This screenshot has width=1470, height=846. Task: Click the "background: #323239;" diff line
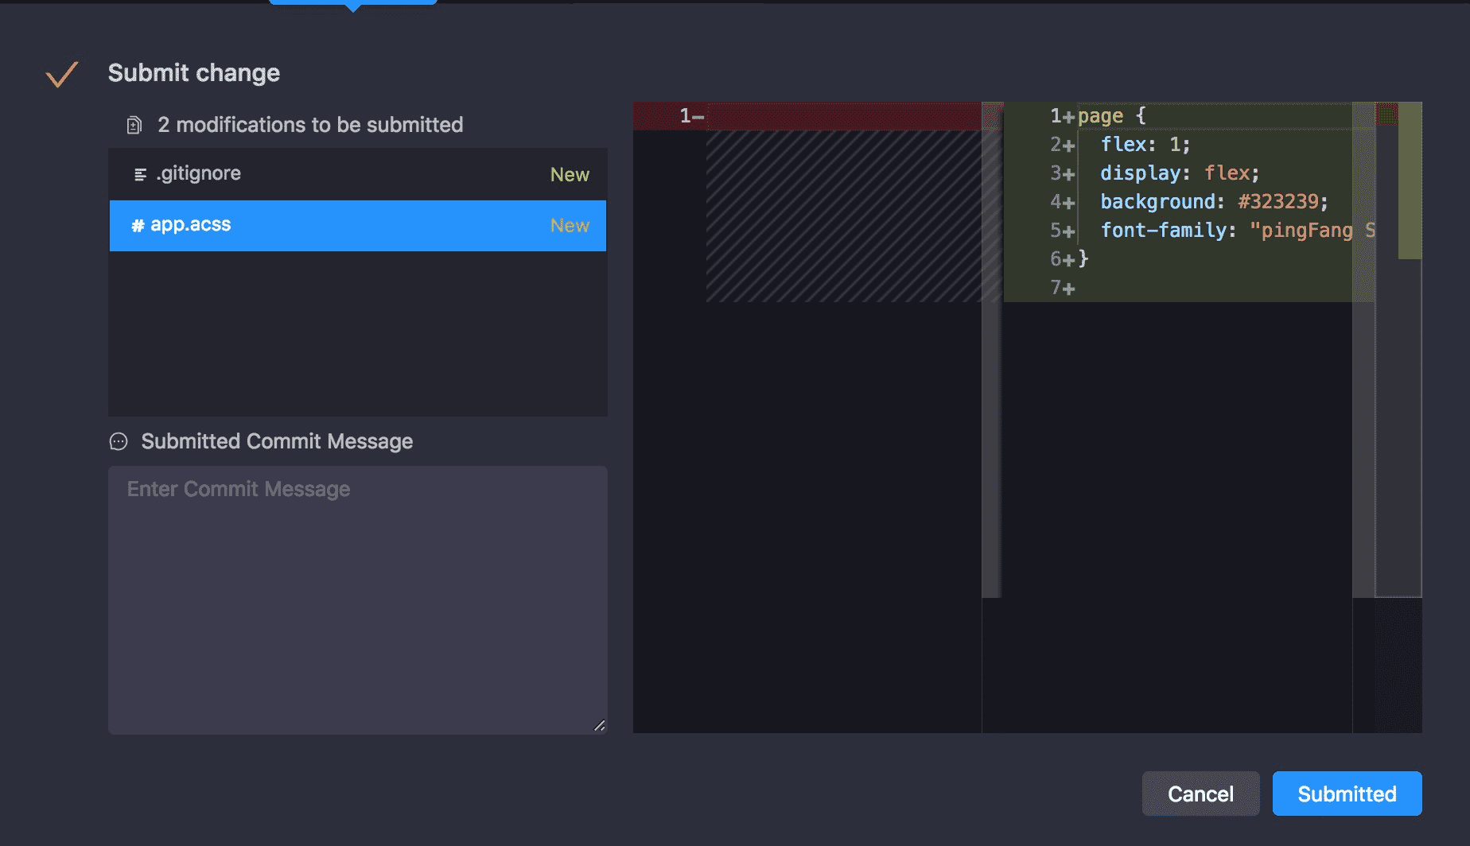tap(1213, 202)
